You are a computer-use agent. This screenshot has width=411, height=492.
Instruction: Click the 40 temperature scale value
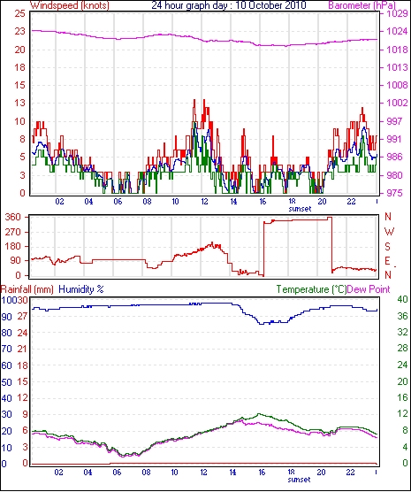pos(402,299)
